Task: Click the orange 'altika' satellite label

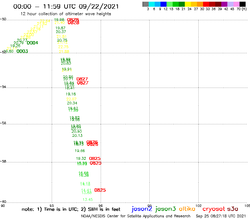Action: (187, 209)
